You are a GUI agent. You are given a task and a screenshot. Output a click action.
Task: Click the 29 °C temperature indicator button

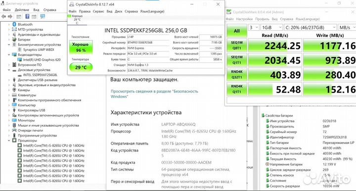pyautogui.click(x=81, y=67)
